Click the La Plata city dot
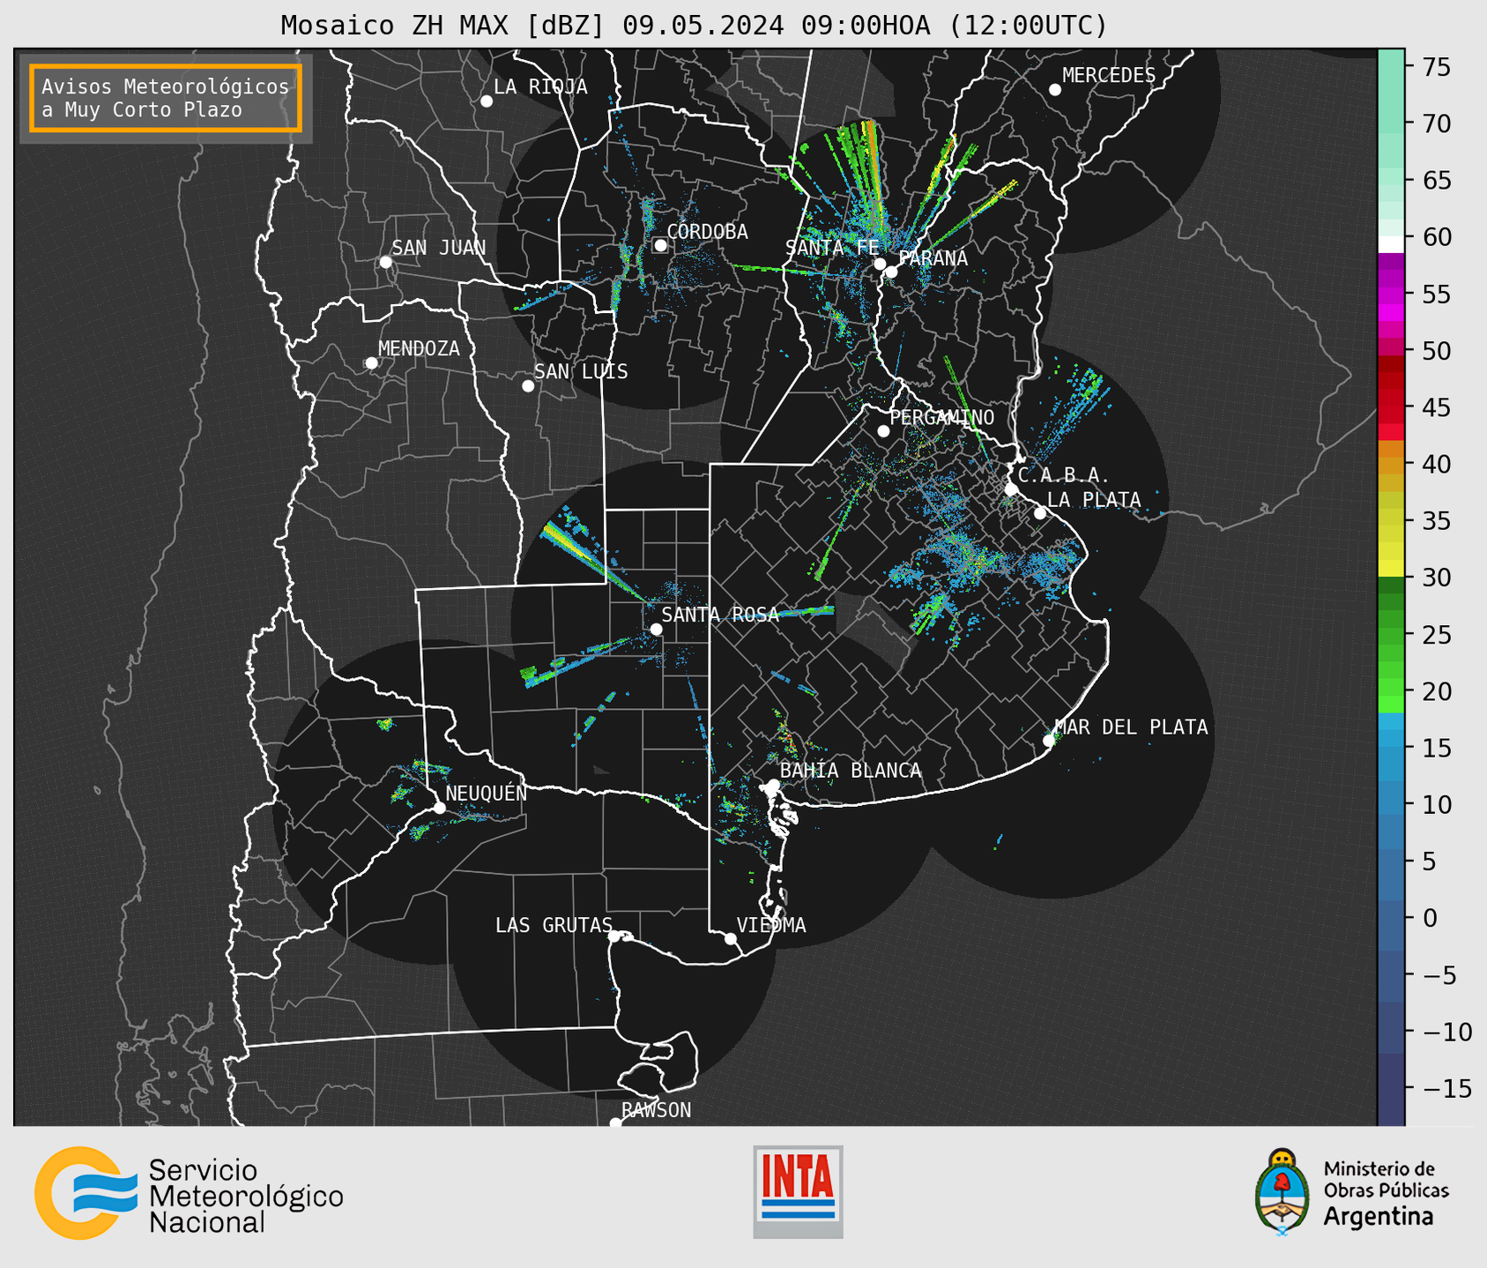Image resolution: width=1487 pixels, height=1268 pixels. point(1040,513)
